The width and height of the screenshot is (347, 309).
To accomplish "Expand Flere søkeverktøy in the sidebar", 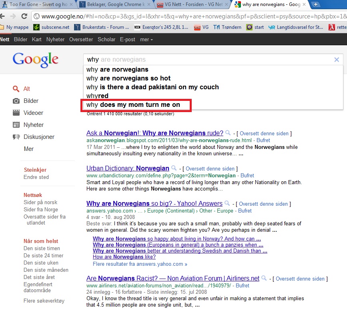I will click(x=44, y=301).
